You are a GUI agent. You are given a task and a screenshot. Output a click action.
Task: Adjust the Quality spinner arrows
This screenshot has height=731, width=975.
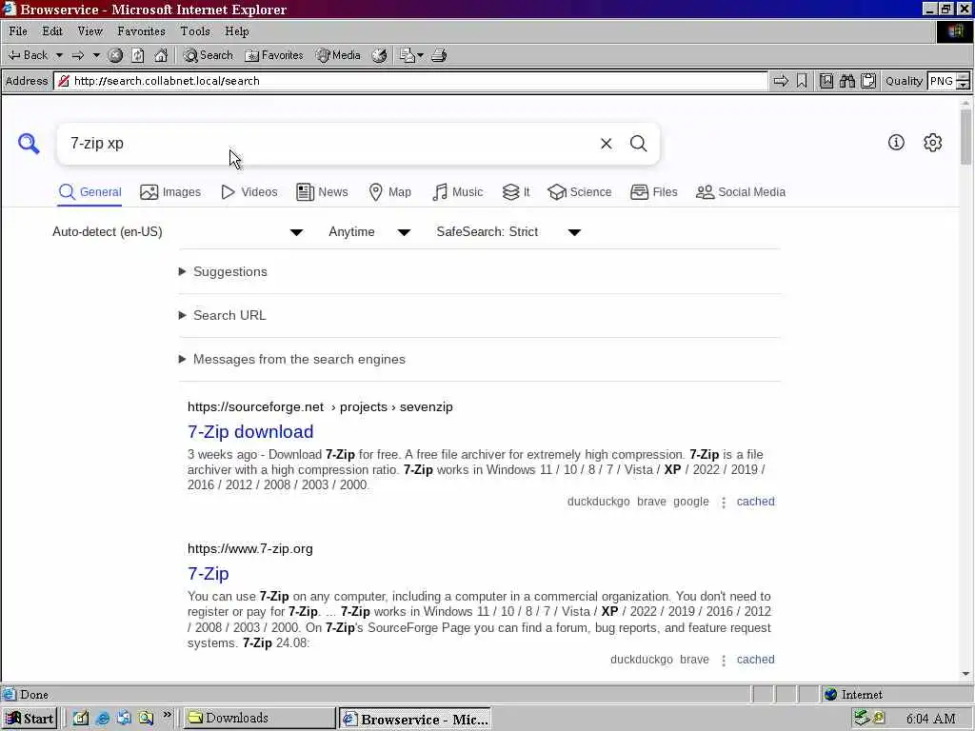[964, 81]
